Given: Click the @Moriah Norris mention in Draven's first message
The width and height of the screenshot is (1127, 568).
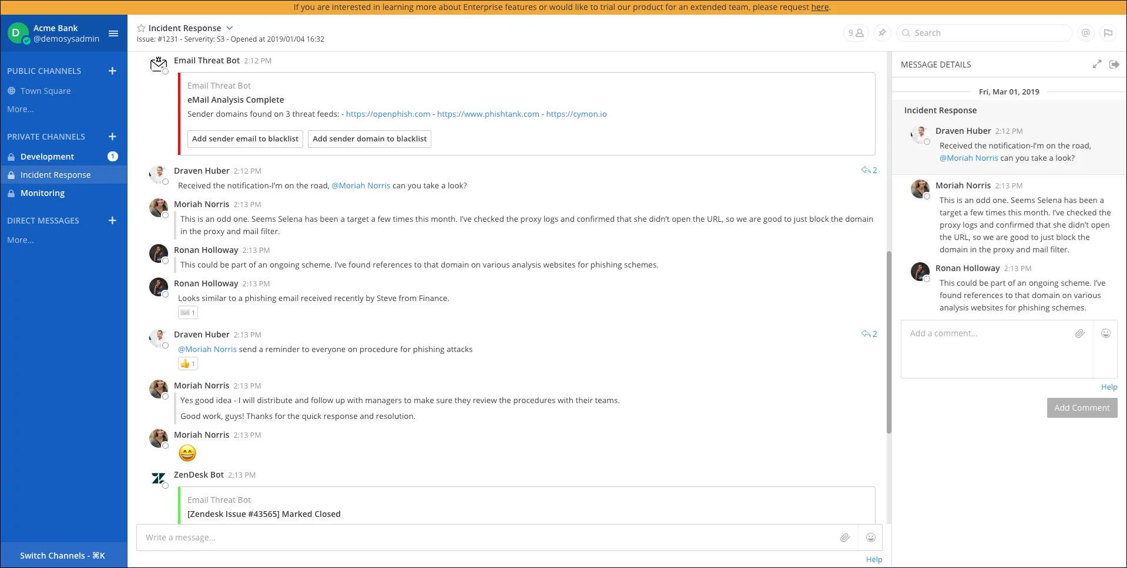Looking at the screenshot, I should (361, 186).
